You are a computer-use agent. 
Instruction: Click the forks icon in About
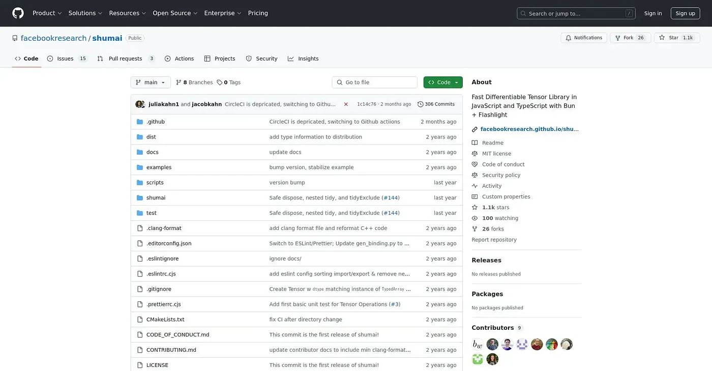tap(474, 229)
